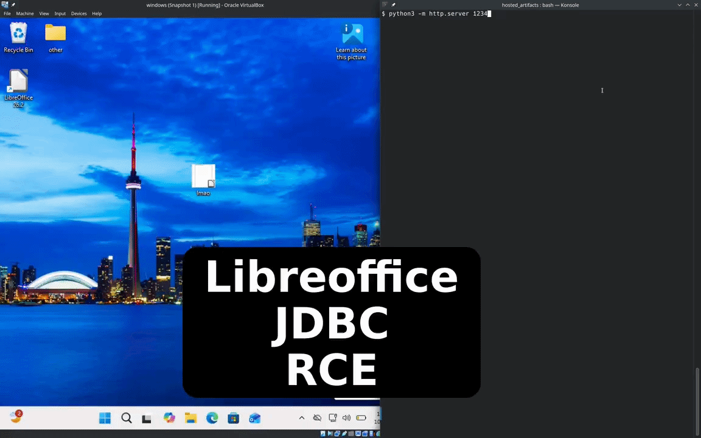This screenshot has width=701, height=438.
Task: Maximize the Konsole window
Action: click(x=688, y=5)
